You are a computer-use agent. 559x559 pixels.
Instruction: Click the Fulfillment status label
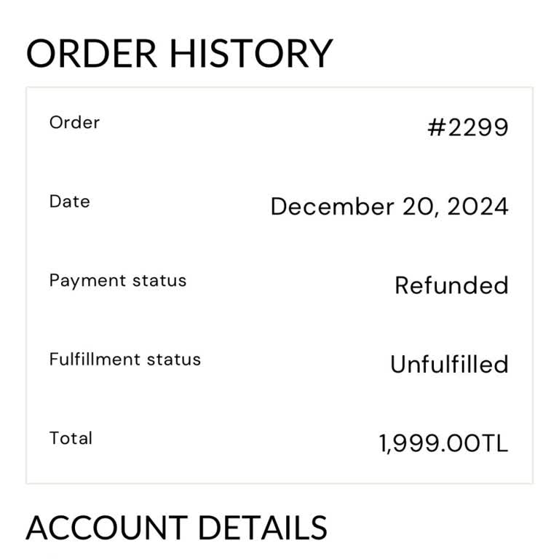point(125,360)
